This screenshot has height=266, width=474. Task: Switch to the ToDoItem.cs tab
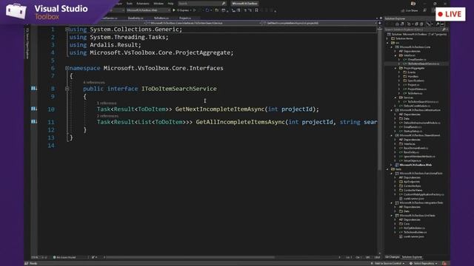(161, 18)
